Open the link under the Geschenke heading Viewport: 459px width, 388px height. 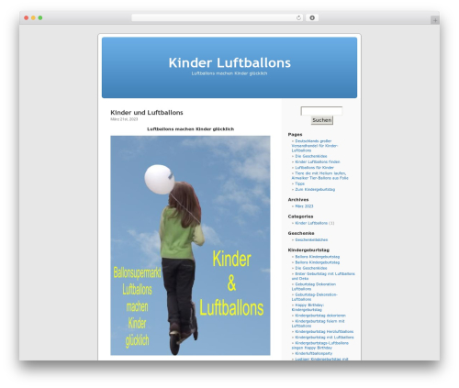pyautogui.click(x=311, y=240)
